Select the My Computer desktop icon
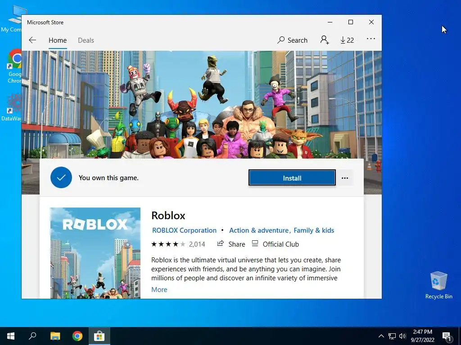461x345 pixels. (x=11, y=19)
